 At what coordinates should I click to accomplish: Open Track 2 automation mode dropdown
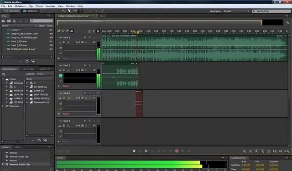pos(78,86)
